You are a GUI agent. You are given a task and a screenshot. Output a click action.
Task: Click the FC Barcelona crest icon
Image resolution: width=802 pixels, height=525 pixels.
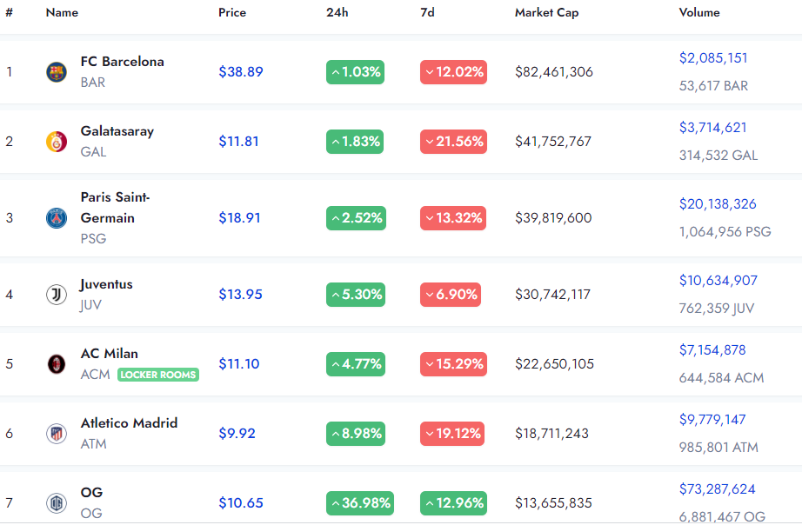click(x=57, y=72)
